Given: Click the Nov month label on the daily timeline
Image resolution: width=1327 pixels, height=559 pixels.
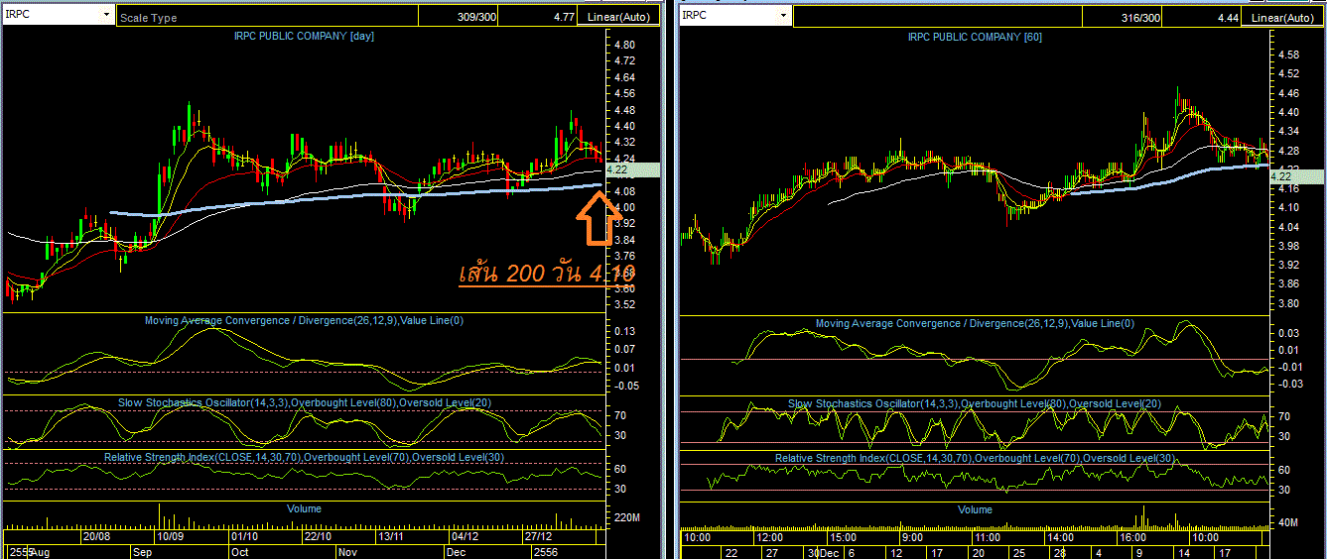Looking at the screenshot, I should point(347,551).
